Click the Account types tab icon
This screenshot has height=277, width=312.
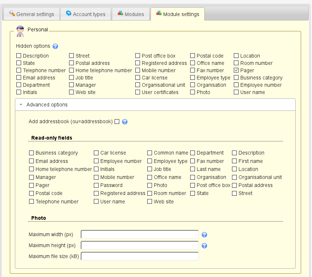point(69,13)
